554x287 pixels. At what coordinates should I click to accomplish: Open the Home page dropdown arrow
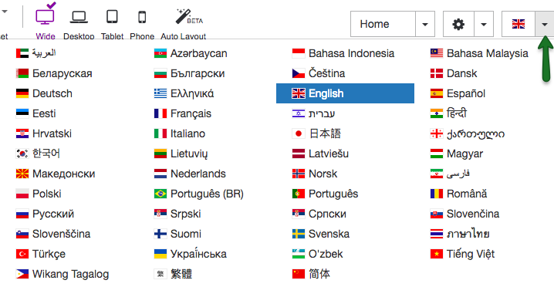tap(425, 24)
